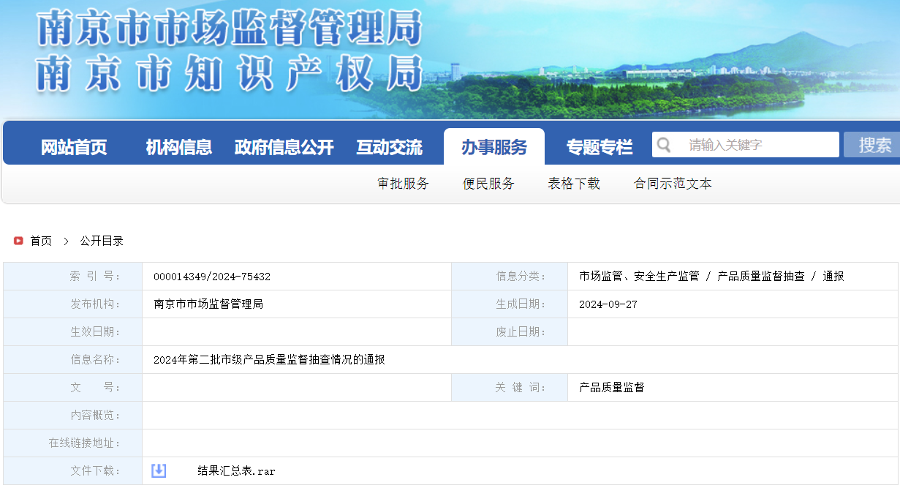Click the bureau name header logo
Viewport: 900px width, 488px height.
click(x=230, y=51)
